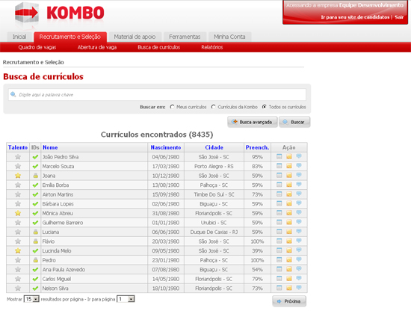The width and height of the screenshot is (411, 311).
Task: Toggle talent star for Mônica Abreu
Action: pyautogui.click(x=18, y=213)
